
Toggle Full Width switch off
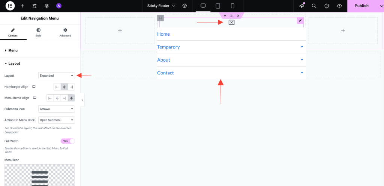(68, 141)
